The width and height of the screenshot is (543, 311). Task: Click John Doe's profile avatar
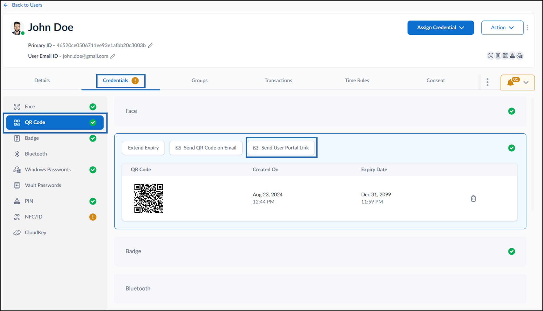tap(17, 28)
